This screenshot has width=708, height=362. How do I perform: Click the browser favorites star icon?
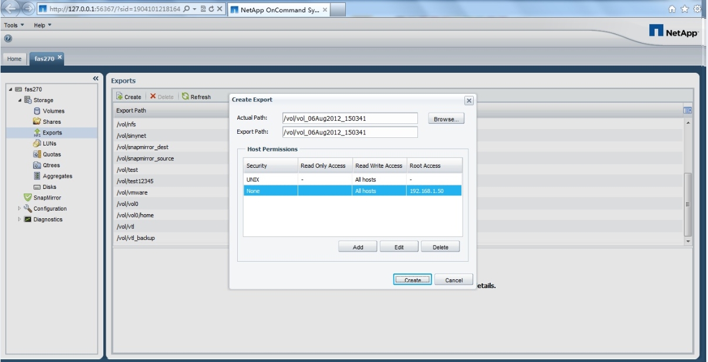click(x=686, y=9)
